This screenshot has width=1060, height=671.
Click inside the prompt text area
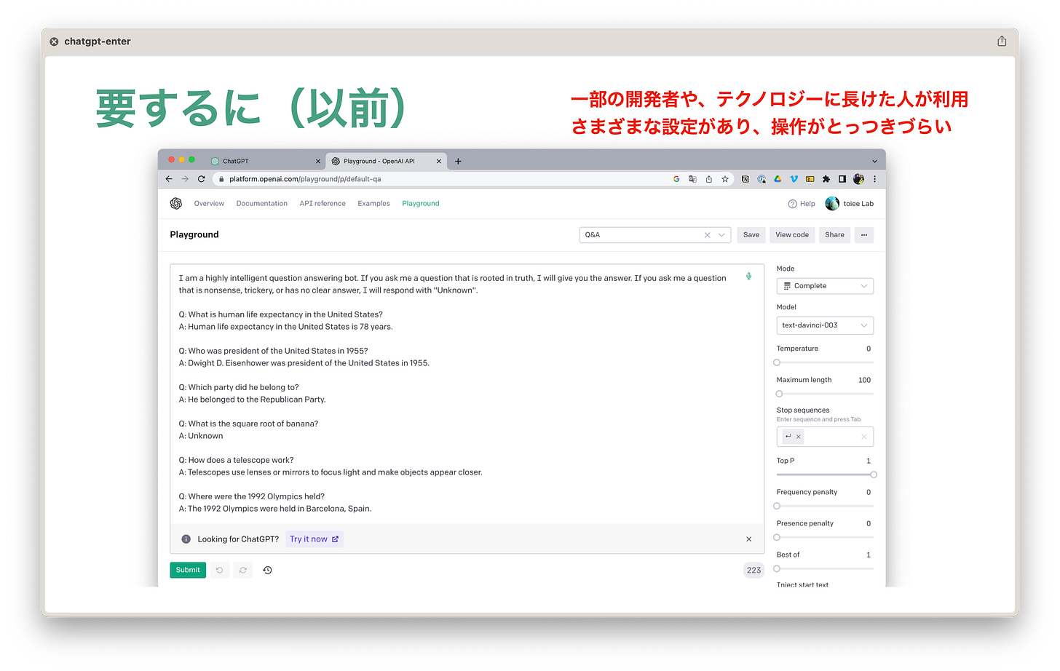(x=467, y=394)
